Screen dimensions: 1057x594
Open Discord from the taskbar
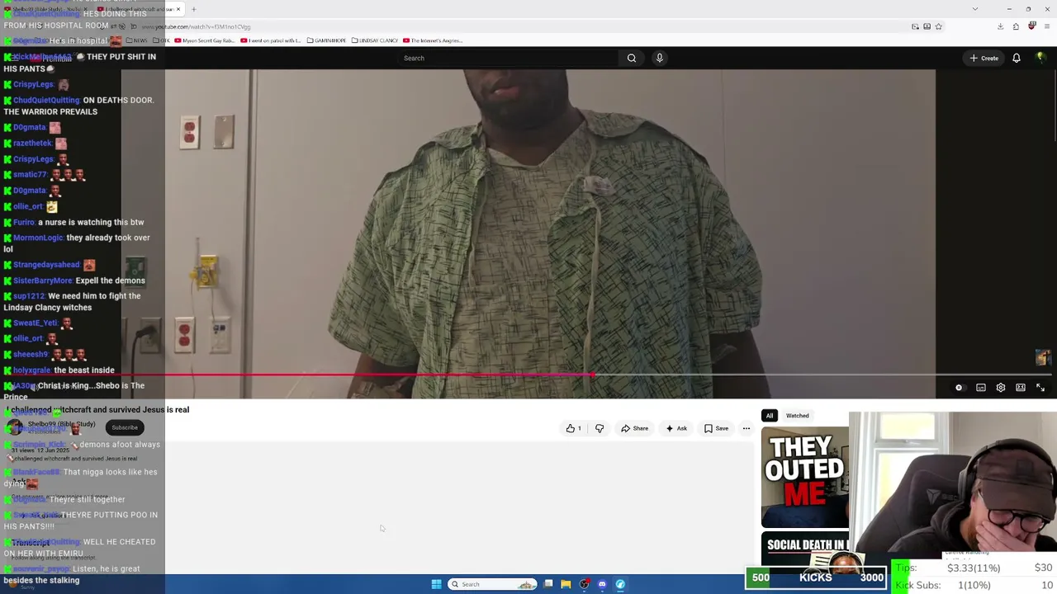click(602, 584)
